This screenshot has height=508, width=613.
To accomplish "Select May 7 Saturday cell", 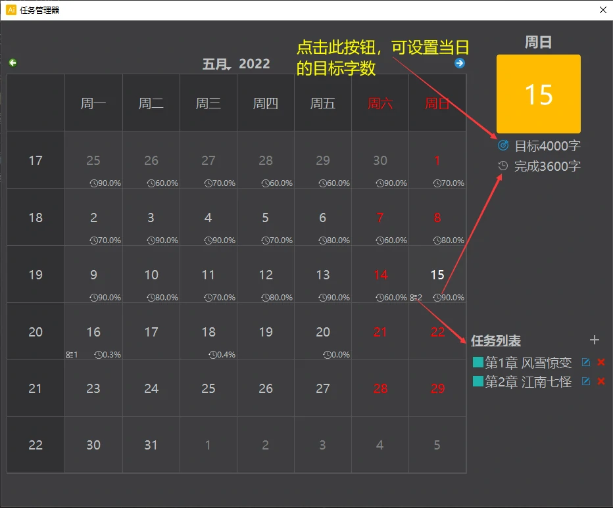I will (x=380, y=218).
